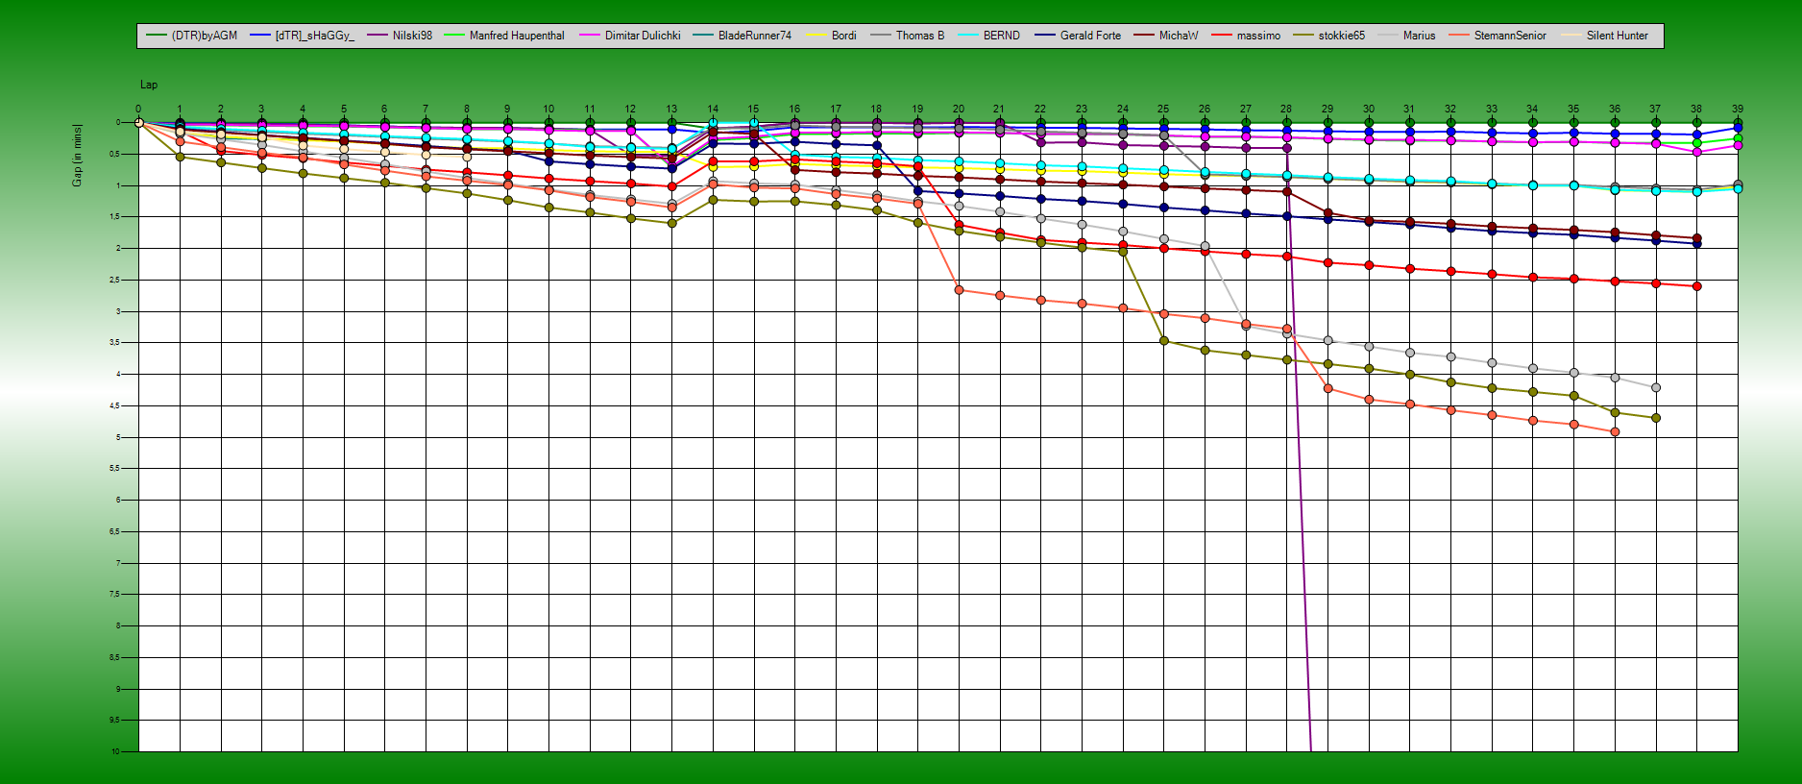
Task: Click Marius gray data point at lap 37
Action: [x=1656, y=387]
